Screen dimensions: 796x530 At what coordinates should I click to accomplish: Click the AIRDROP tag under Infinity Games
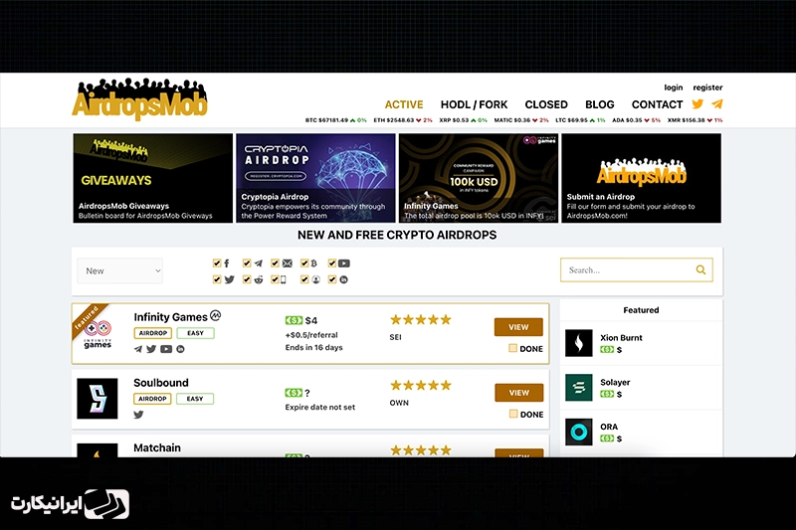click(153, 333)
